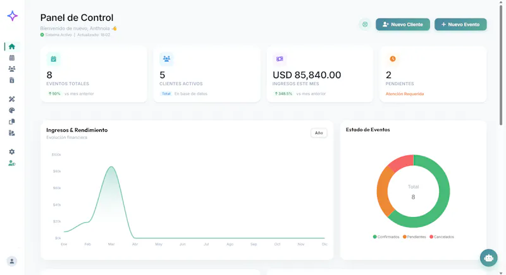The height and width of the screenshot is (275, 506).
Task: Click the user avatar at sidebar bottom
Action: point(12,261)
